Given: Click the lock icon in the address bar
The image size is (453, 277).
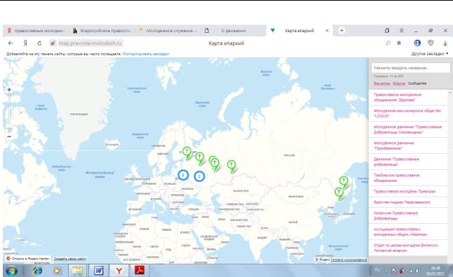Looking at the screenshot, I should click(x=53, y=43).
